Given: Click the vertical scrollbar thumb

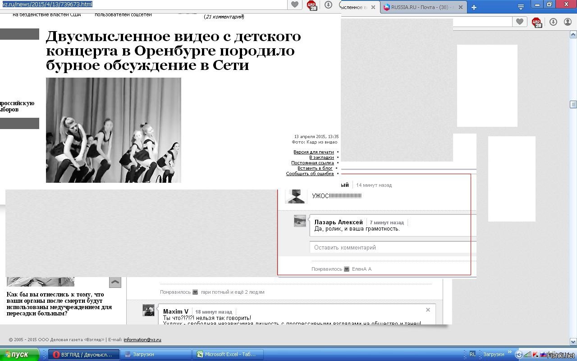Looking at the screenshot, I should tap(573, 104).
